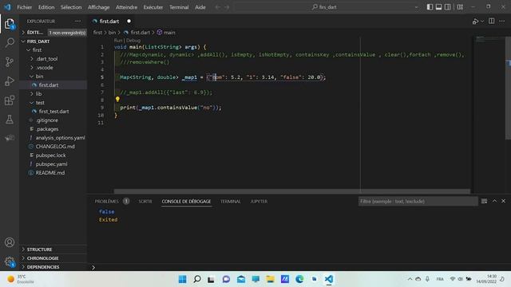Open the Manage gear icon
The image size is (511, 287).
coord(10,261)
